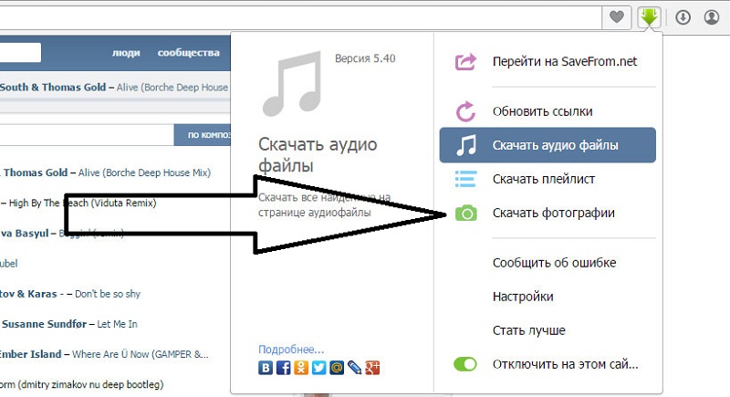
Task: Select 'Стать лучше' menu item
Action: 529,330
